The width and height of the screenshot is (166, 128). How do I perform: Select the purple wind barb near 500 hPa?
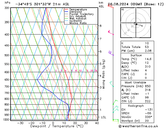point(111,53)
